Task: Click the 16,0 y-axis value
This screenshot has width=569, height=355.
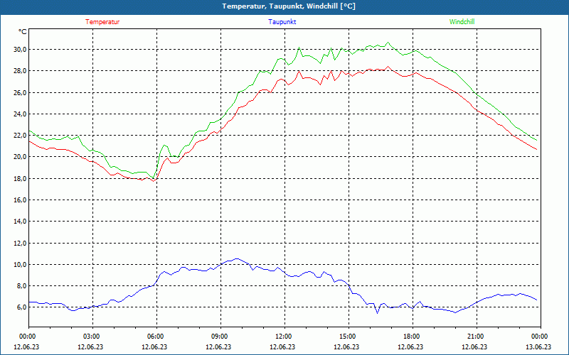Action: coord(21,200)
